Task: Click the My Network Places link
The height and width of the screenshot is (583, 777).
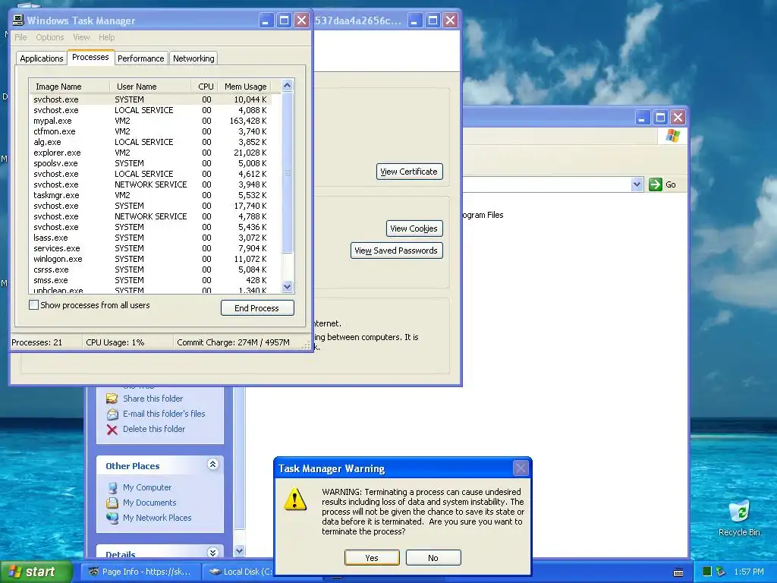Action: pyautogui.click(x=157, y=518)
